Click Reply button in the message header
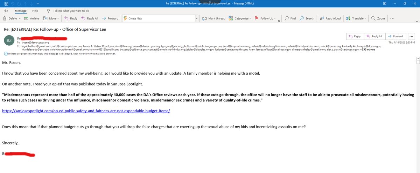 (x=355, y=36)
